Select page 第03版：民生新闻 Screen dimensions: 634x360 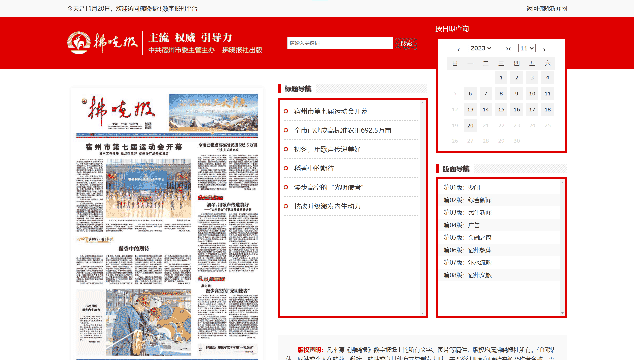[x=467, y=213]
